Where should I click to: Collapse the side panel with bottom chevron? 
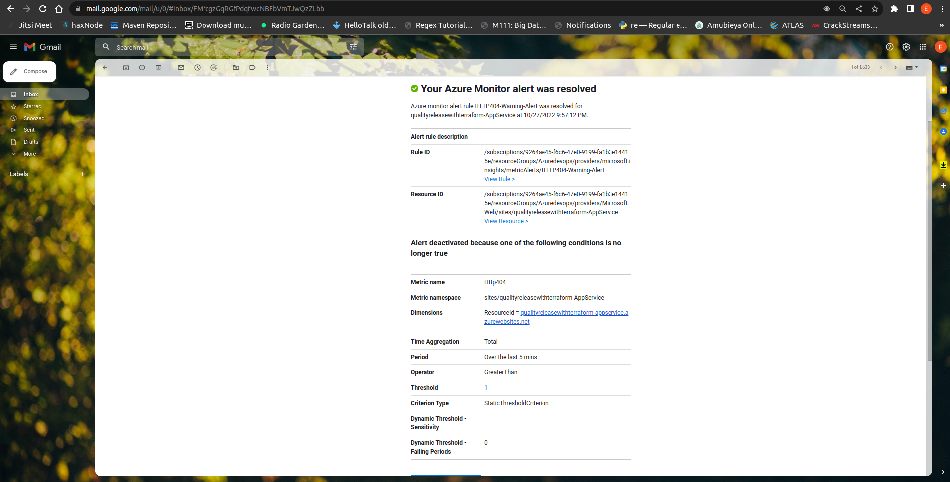pos(943,472)
